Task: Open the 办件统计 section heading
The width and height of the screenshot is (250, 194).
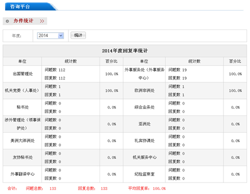Action: (23, 21)
